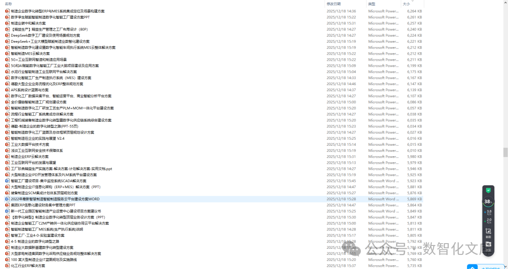
Task: Click the PowerPoint icon of 4-5 制造企业的数字化转型之路
Action: (8, 241)
